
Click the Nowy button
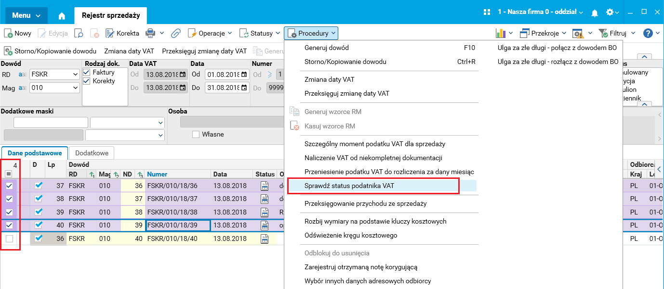(18, 33)
